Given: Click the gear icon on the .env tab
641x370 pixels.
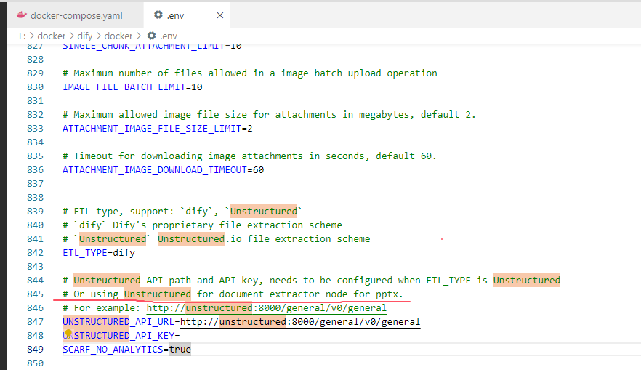Looking at the screenshot, I should click(158, 15).
